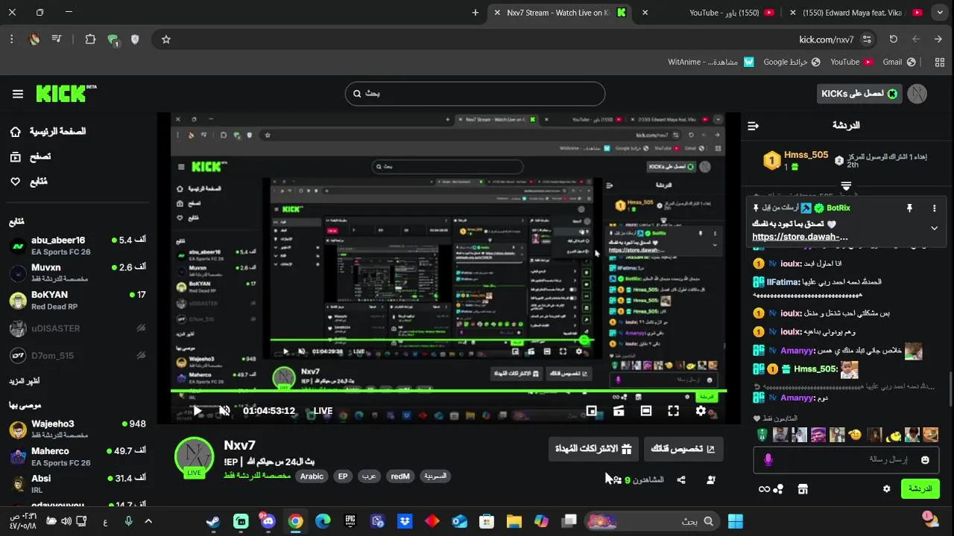Open D7om_515 offline channel
Screen dimensions: 954x536
[x=78, y=356]
